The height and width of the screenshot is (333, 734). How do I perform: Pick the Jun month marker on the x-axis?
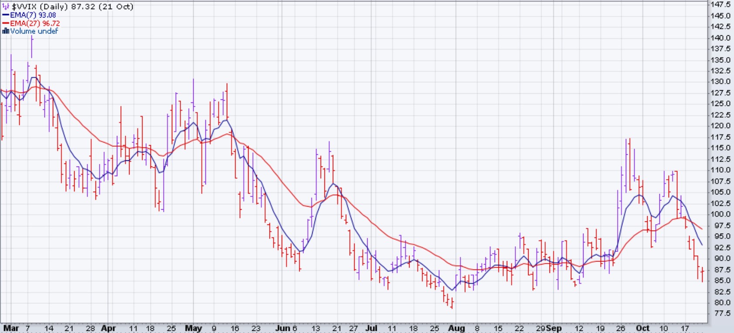(283, 328)
